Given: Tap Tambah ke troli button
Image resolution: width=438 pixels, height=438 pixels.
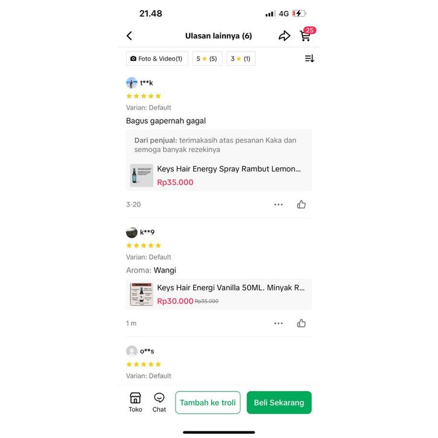Looking at the screenshot, I should tap(208, 402).
